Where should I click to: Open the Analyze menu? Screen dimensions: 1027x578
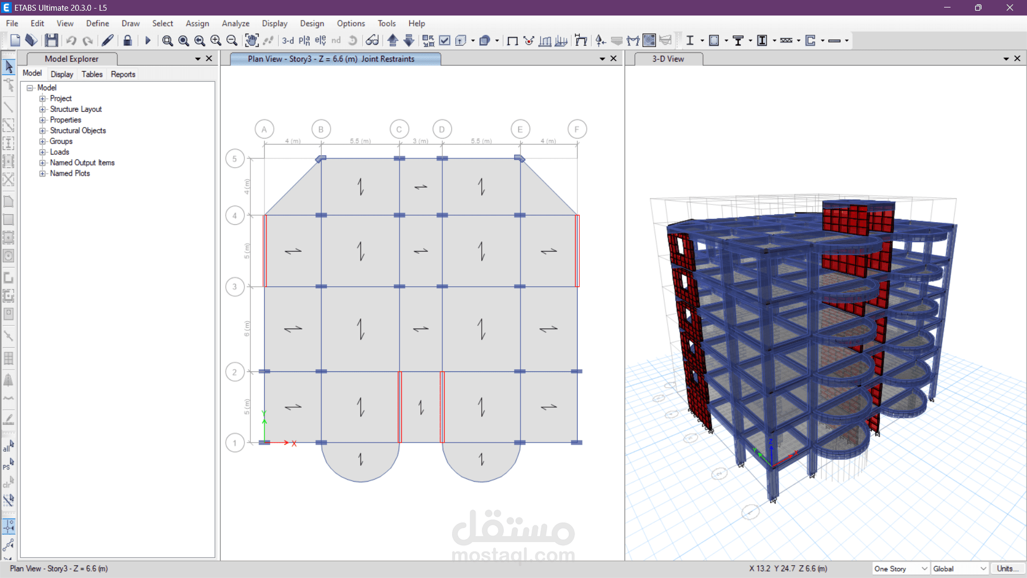click(x=235, y=24)
